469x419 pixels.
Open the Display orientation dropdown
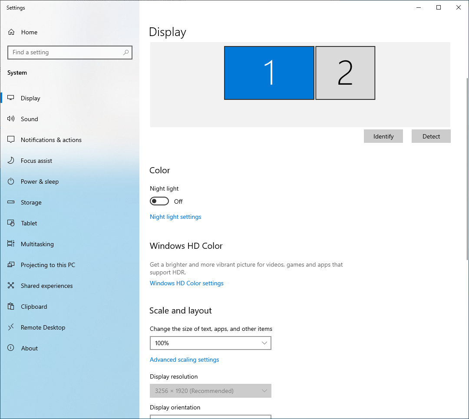coord(210,416)
